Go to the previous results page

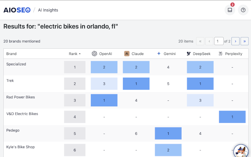(210, 41)
